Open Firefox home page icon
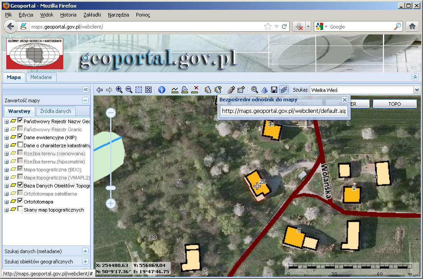This screenshot has height=279, width=423. [x=412, y=26]
